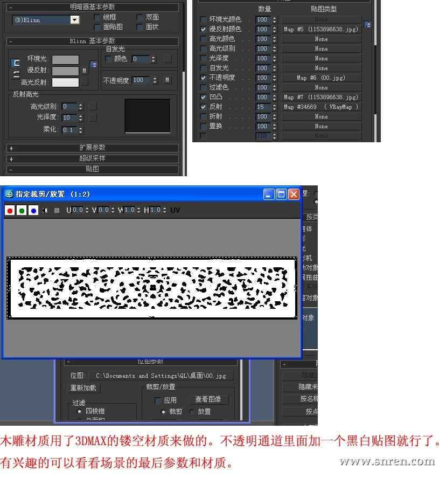Open Map #34669 (VRayMap) reflection button
Screen dimensions: 446x485
[x=321, y=107]
